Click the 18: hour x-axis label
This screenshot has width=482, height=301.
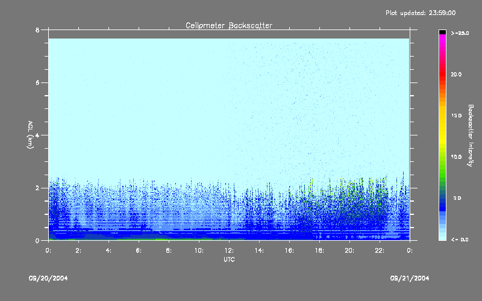[319, 250]
